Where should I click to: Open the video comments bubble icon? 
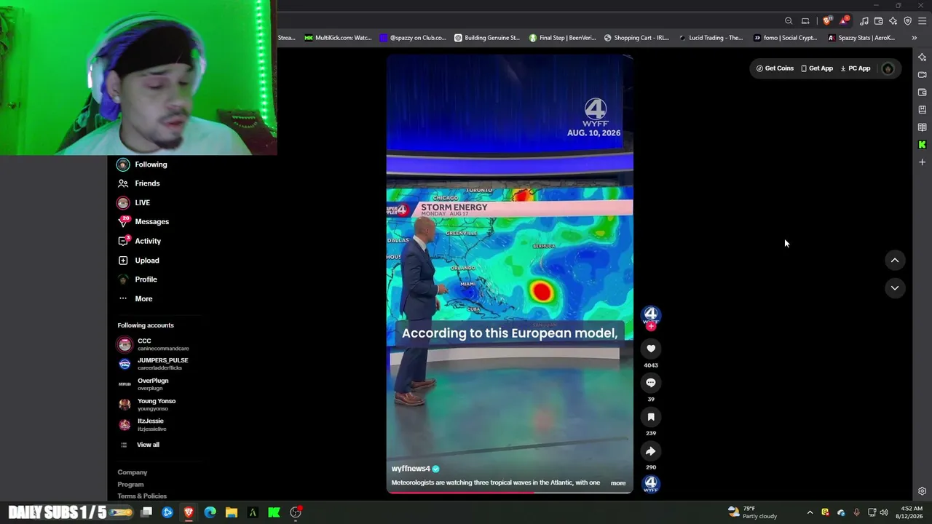651,383
